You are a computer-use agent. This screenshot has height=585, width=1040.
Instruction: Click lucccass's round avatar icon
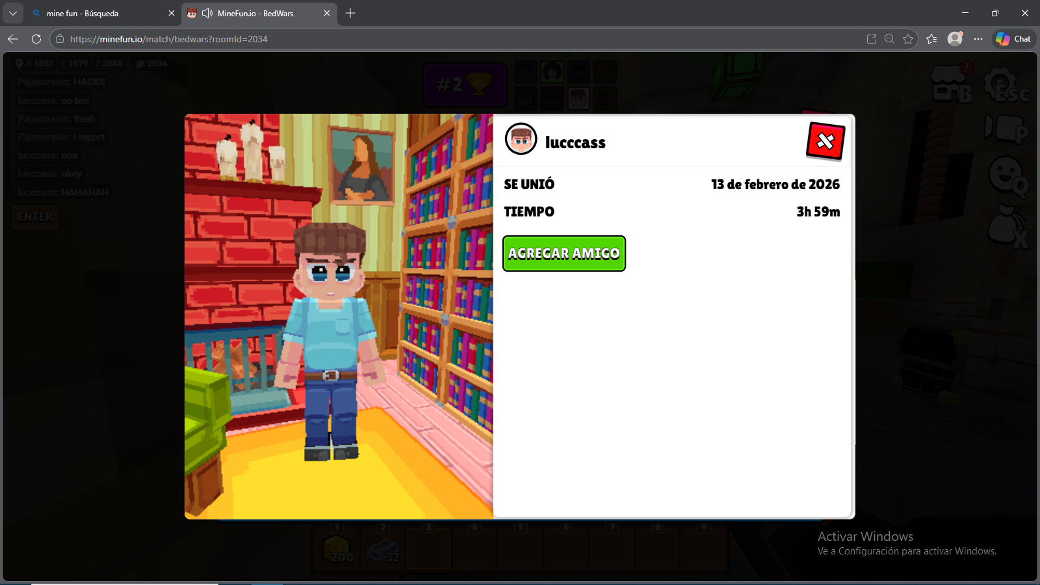[x=521, y=139]
